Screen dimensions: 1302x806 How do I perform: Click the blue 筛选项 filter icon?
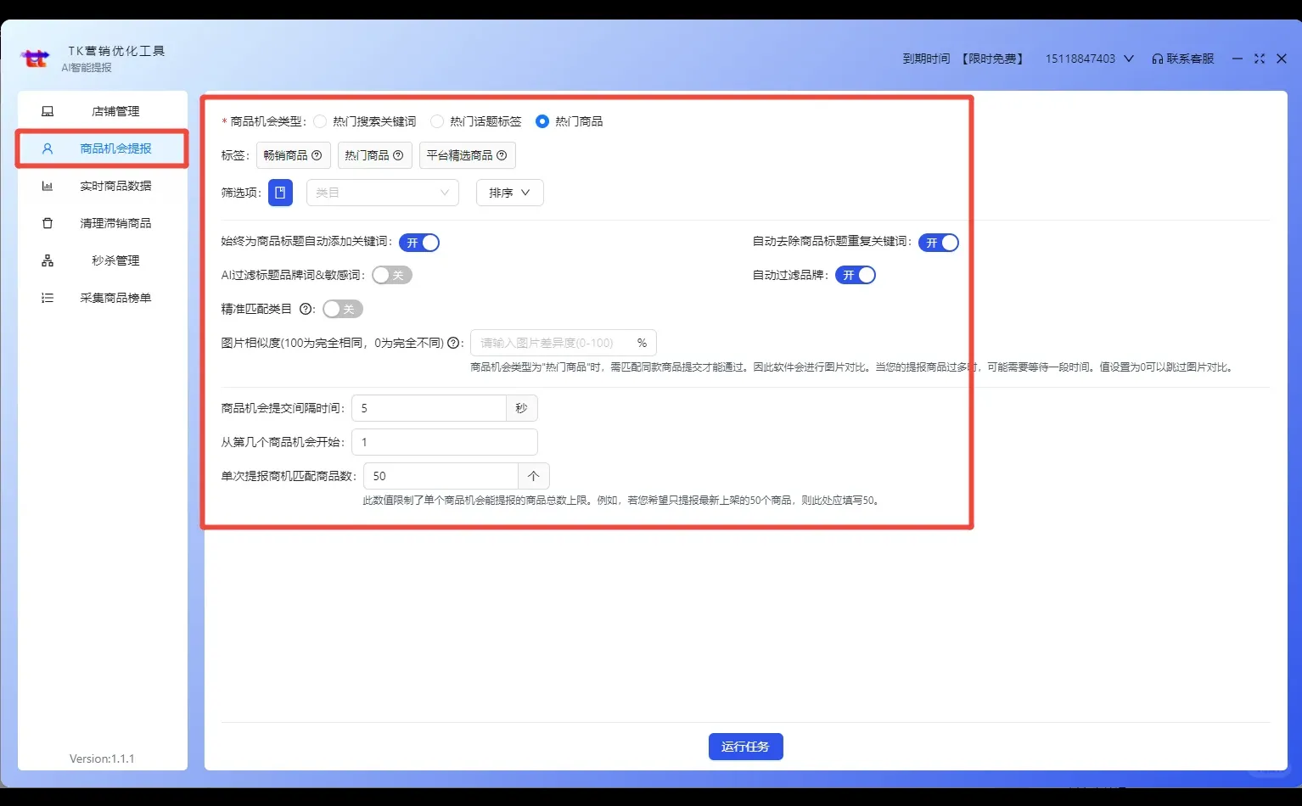coord(280,193)
